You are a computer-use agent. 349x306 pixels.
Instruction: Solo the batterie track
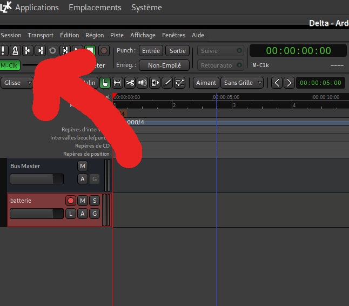point(95,201)
